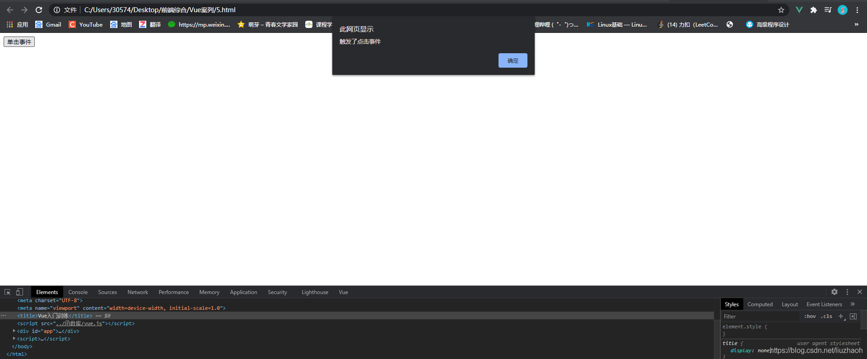This screenshot has height=359, width=867.
Task: Select the title element row in DOM tree
Action: click(357, 316)
